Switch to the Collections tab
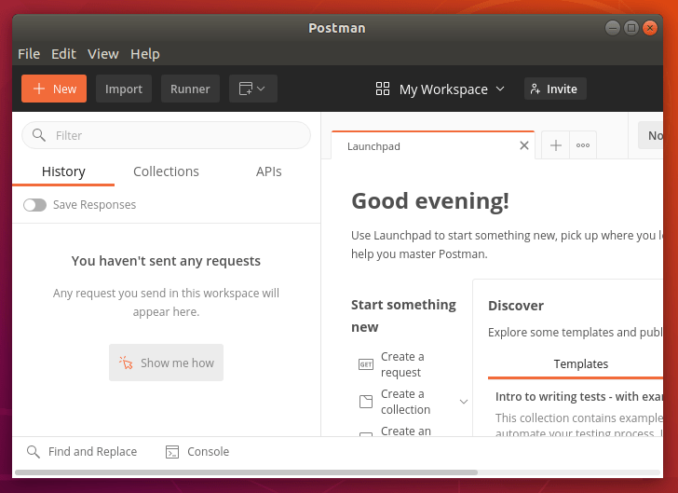 click(166, 171)
